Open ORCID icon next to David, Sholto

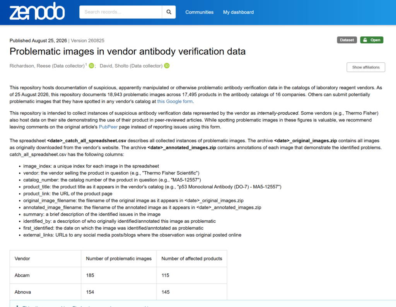(x=167, y=66)
